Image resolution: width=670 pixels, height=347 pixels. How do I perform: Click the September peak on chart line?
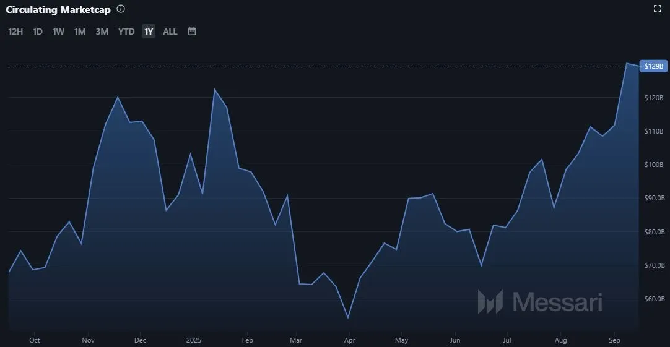click(627, 63)
